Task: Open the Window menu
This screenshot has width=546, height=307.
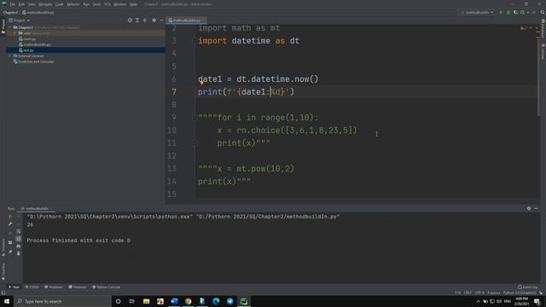Action: (x=120, y=4)
